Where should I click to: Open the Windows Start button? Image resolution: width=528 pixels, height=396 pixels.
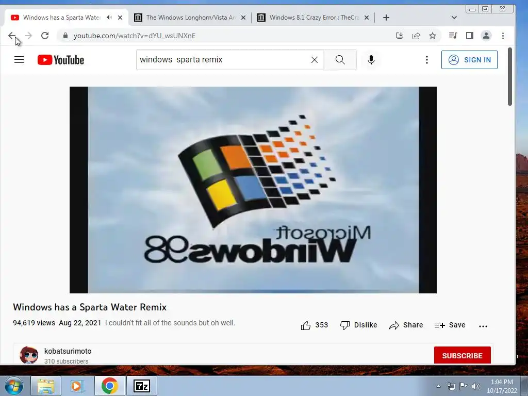[x=14, y=386]
